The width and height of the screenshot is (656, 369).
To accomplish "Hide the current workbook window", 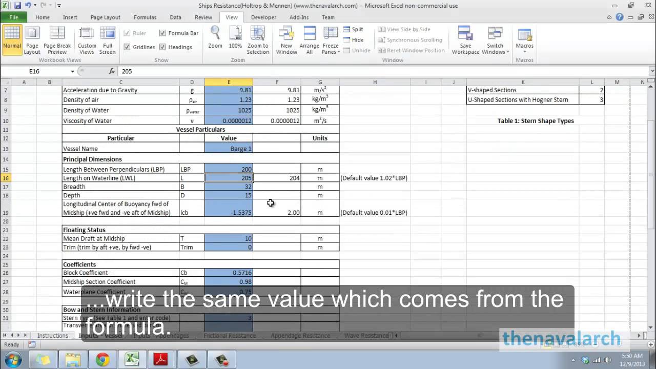I will [353, 40].
